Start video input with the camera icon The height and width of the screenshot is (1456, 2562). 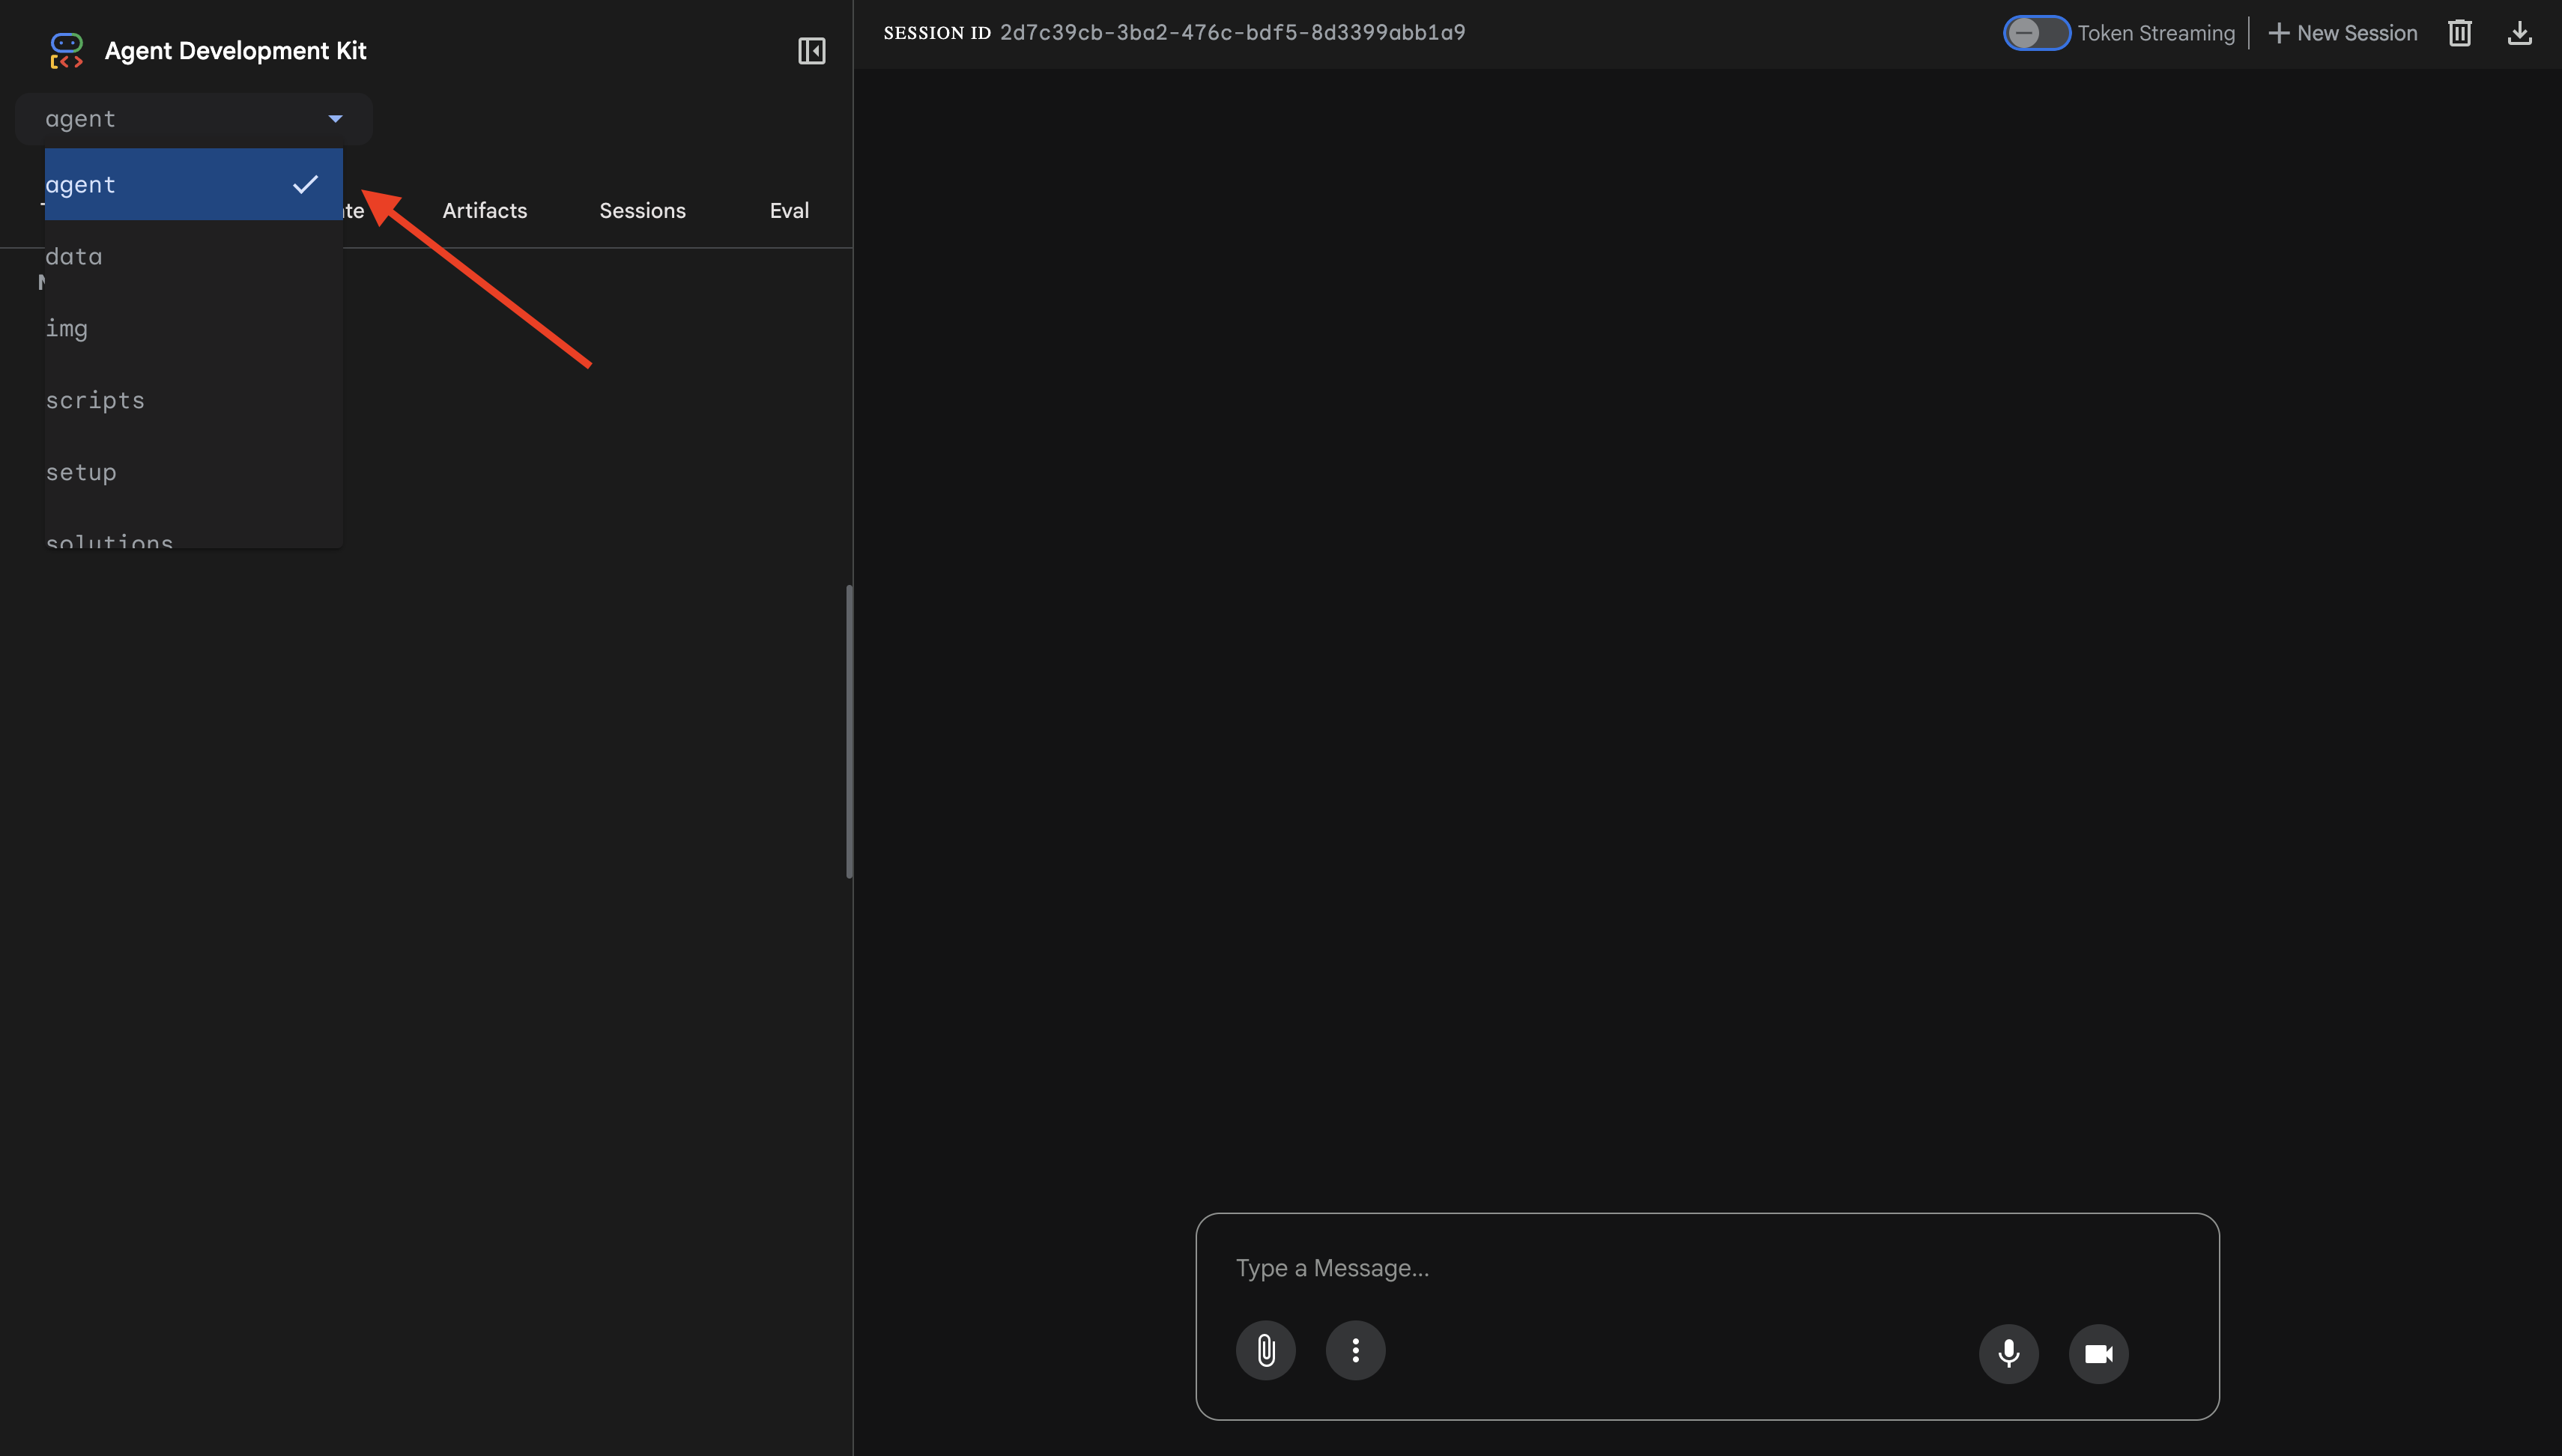2098,1353
